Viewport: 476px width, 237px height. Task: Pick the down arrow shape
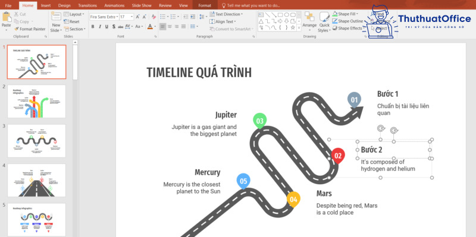[x=287, y=21]
